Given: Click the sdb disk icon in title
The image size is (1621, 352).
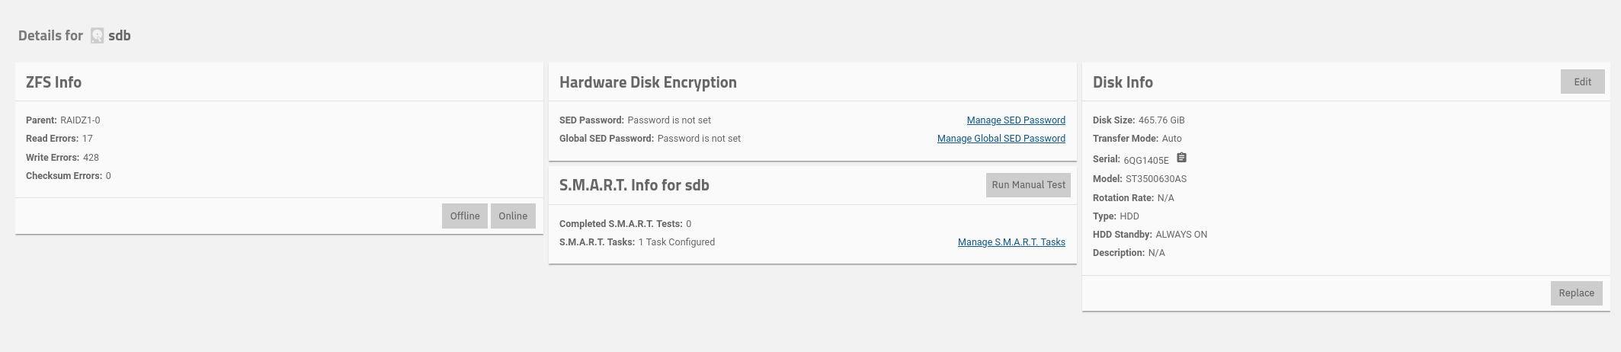Looking at the screenshot, I should point(97,36).
